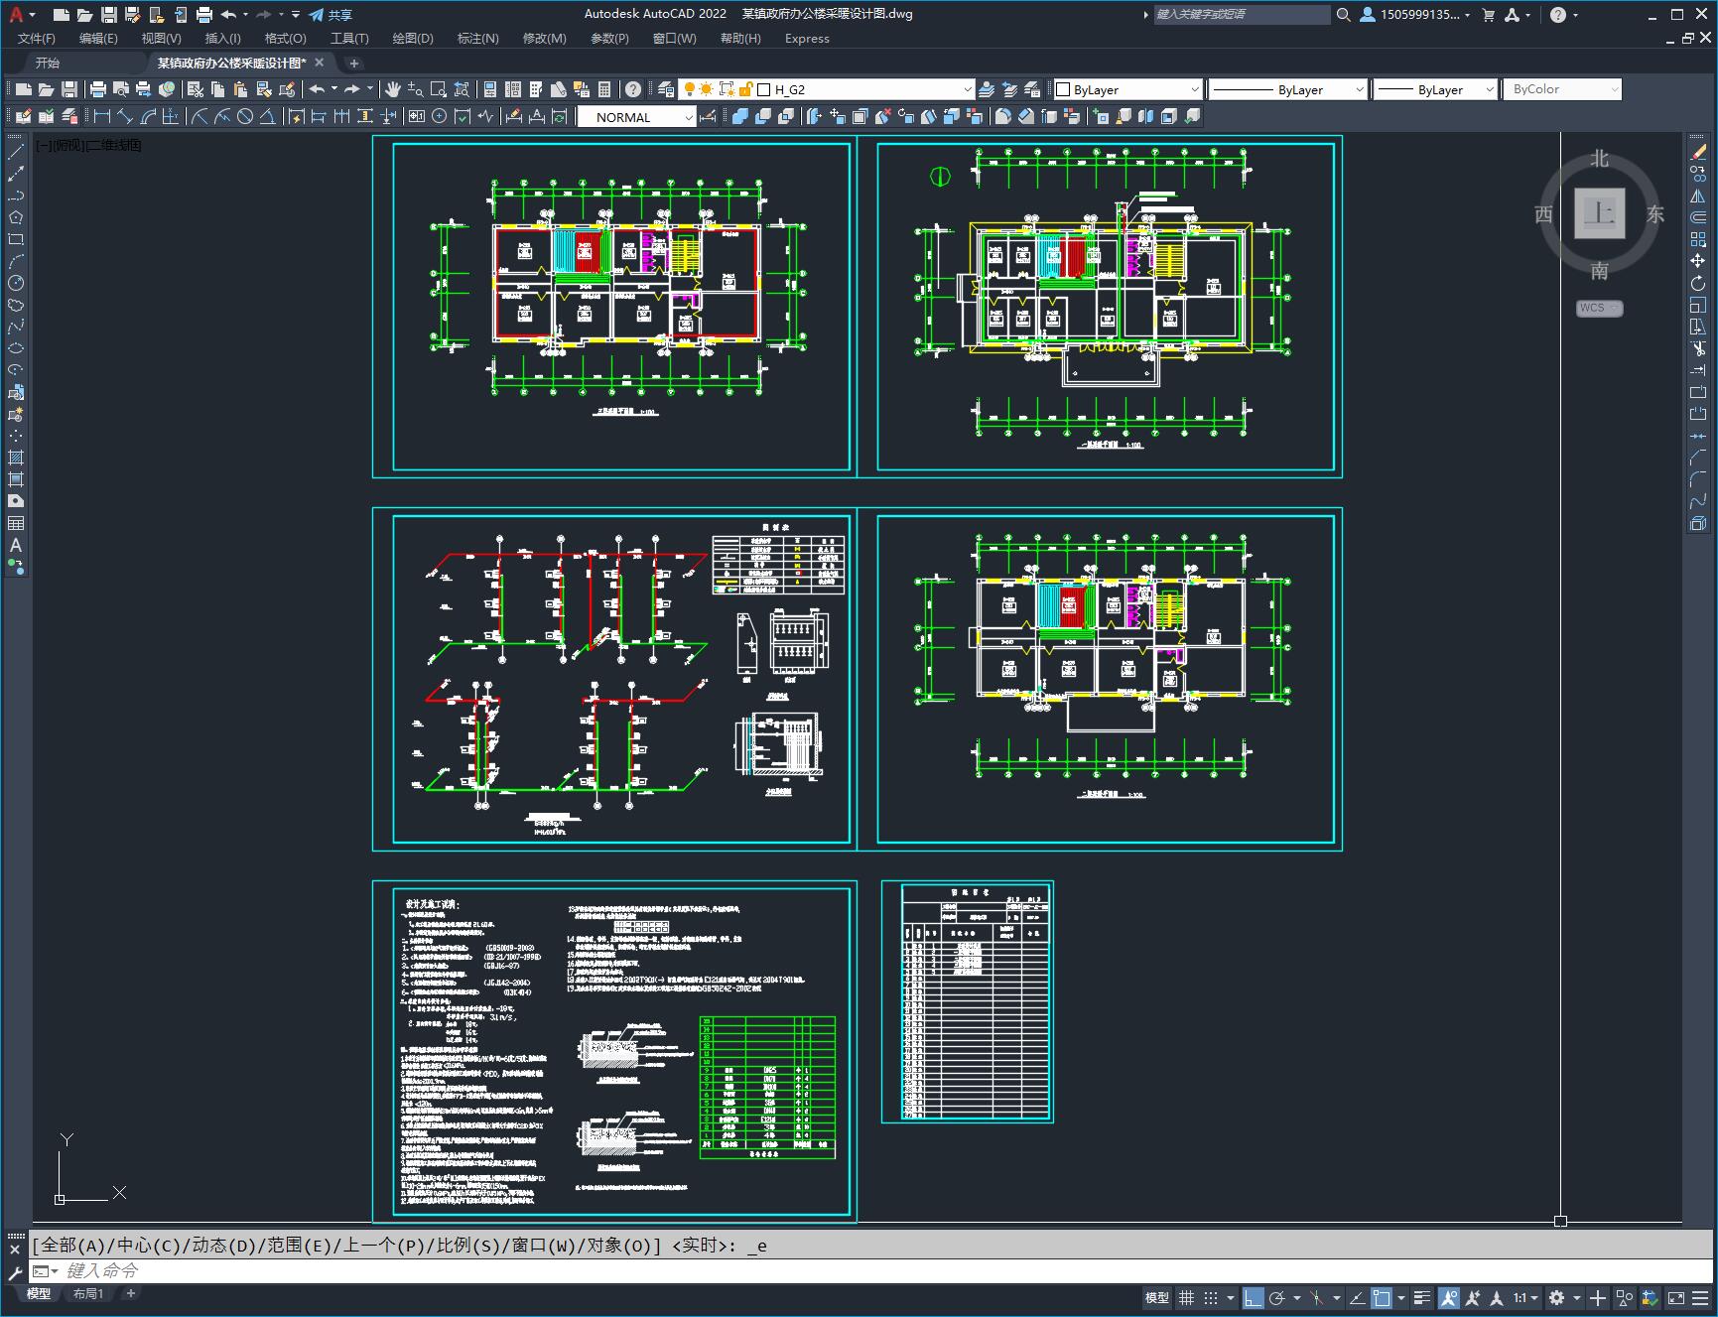The height and width of the screenshot is (1317, 1718).
Task: Open the 绘图(D) menu
Action: (413, 38)
